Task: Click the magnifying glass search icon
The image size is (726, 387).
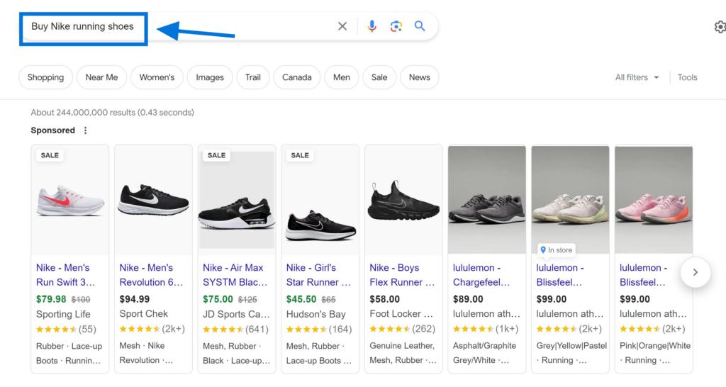Action: [420, 26]
